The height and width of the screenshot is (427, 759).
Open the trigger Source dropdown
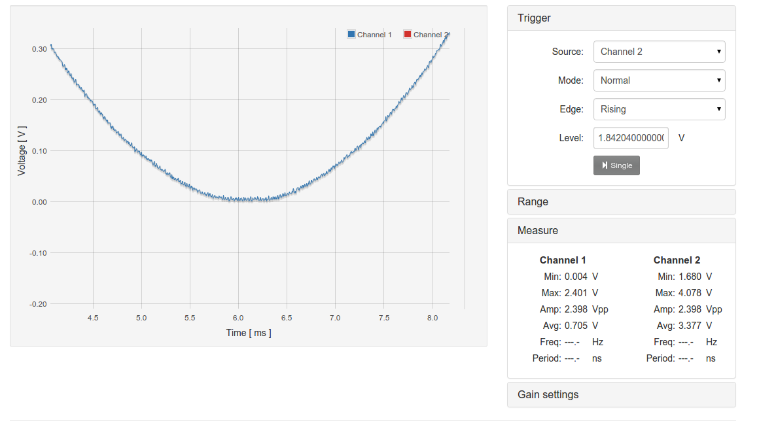tap(659, 52)
